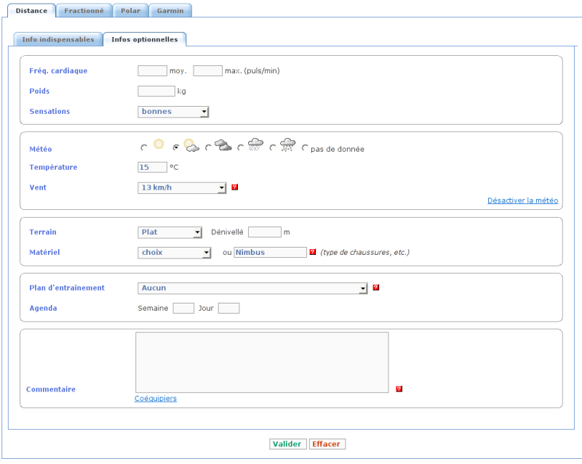
Task: Click the snow cloud icon
Action: [x=287, y=145]
